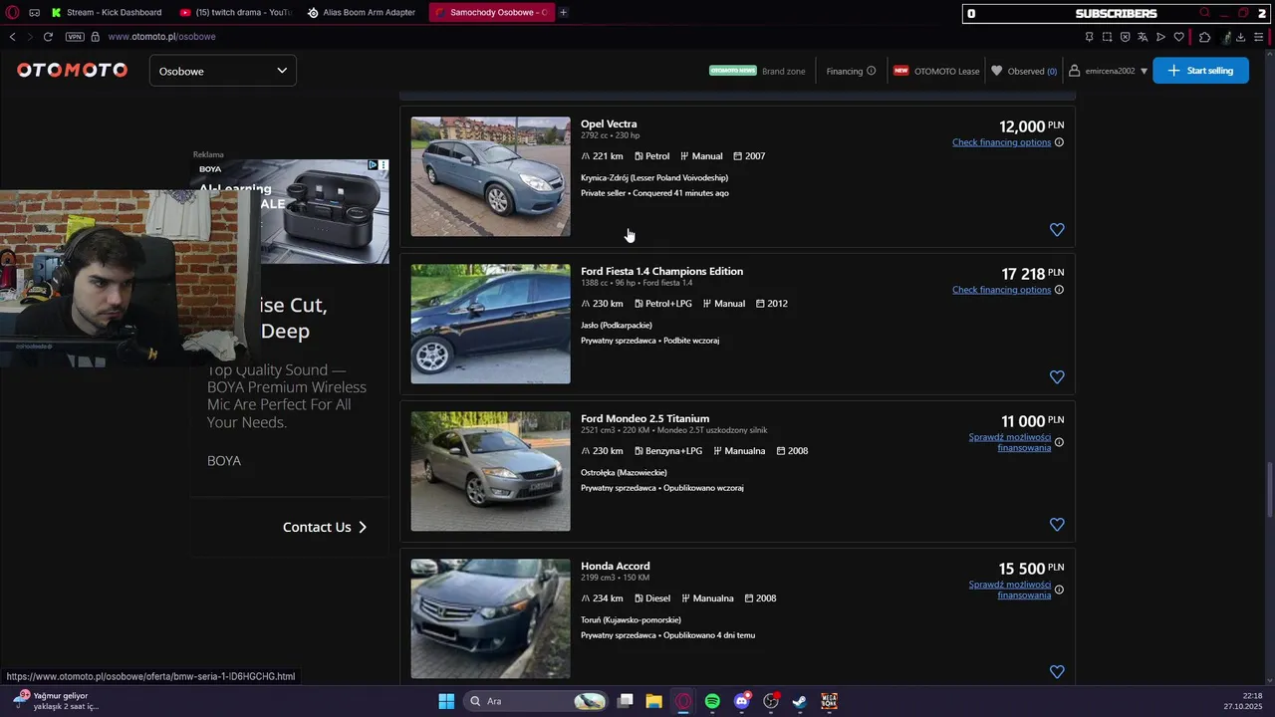
Task: Open Ford Fiesta 1.4 Champions Edition listing
Action: pos(661,272)
